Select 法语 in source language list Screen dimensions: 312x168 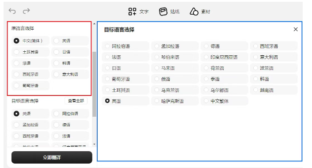[x=30, y=63]
